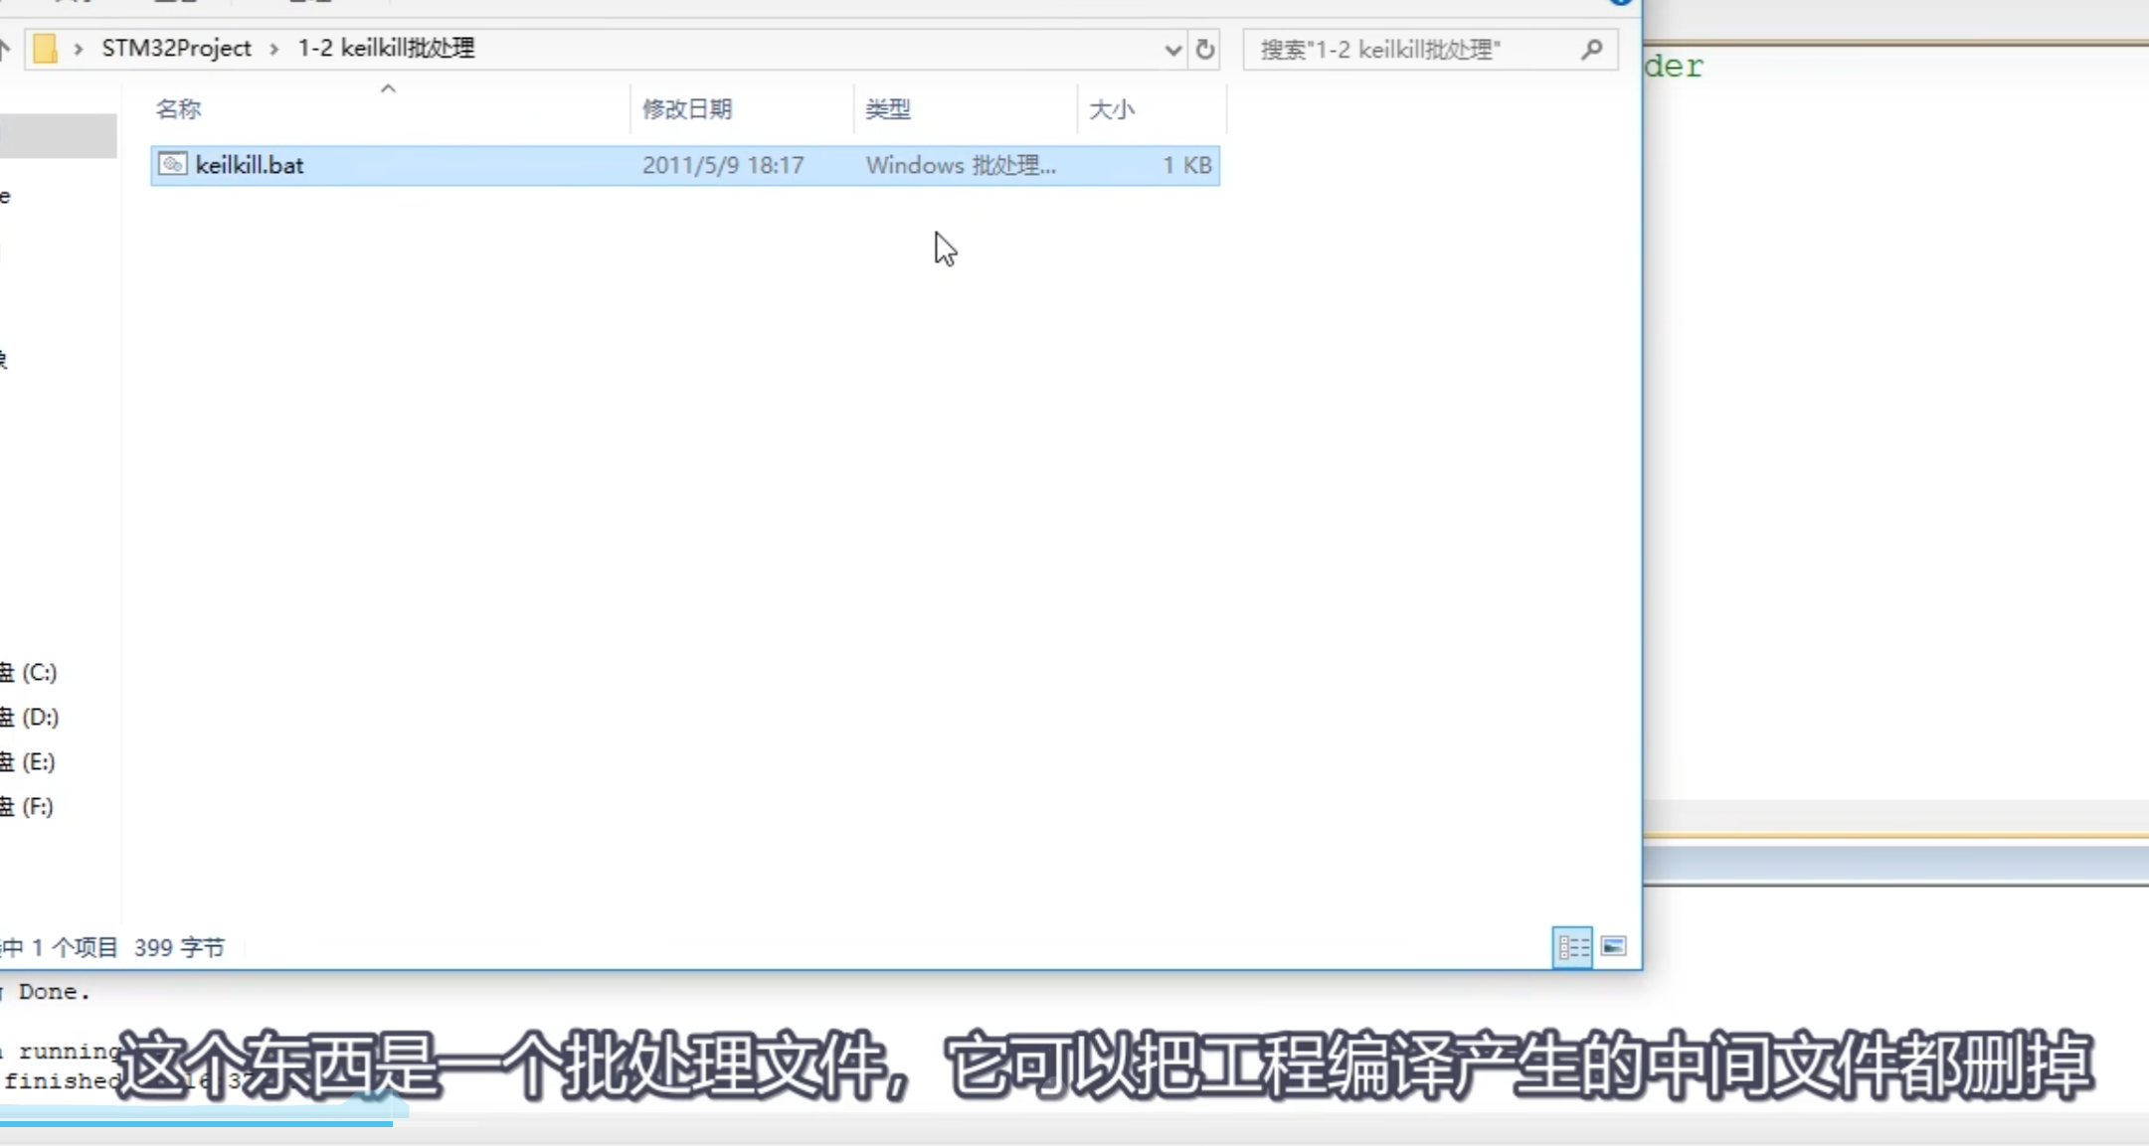Click the folder icon in address bar
2149x1146 pixels.
point(45,49)
